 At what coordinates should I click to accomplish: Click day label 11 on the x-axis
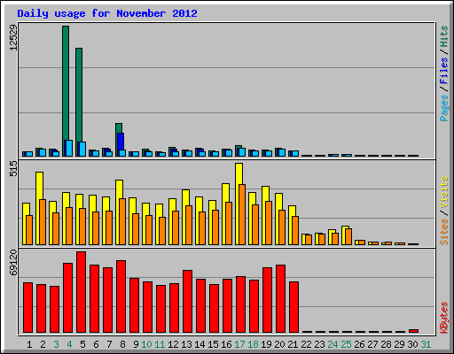click(x=160, y=344)
